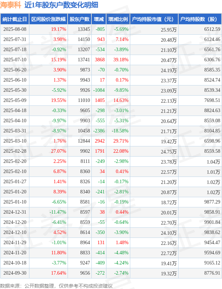Image resolution: width=222 pixels, height=289 pixels.
Task: Click the 增减 column header
Action: point(99,19)
